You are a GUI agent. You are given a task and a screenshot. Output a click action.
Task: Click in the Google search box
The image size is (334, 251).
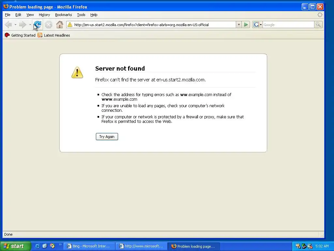pos(288,25)
